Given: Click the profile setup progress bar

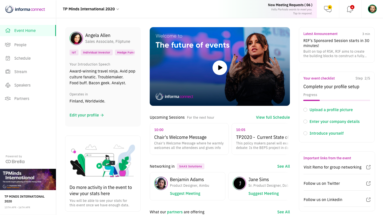Looking at the screenshot, I should tap(337, 100).
